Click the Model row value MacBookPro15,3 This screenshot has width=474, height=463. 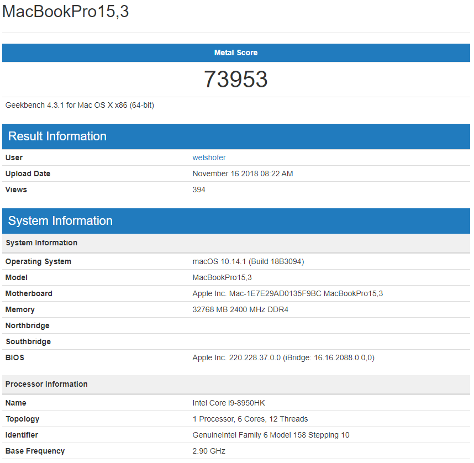222,277
